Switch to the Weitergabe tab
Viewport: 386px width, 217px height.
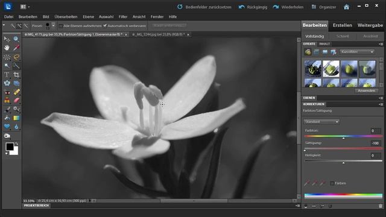point(370,25)
